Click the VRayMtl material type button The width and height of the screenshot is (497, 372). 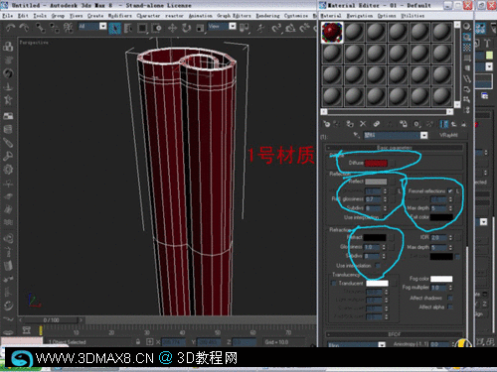448,135
